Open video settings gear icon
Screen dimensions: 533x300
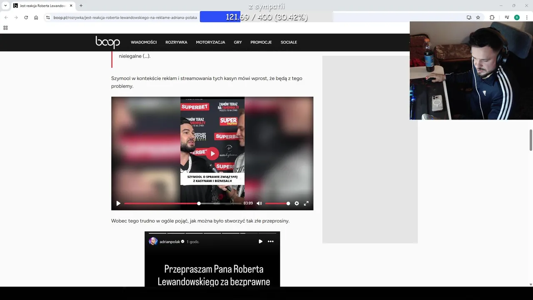click(296, 203)
